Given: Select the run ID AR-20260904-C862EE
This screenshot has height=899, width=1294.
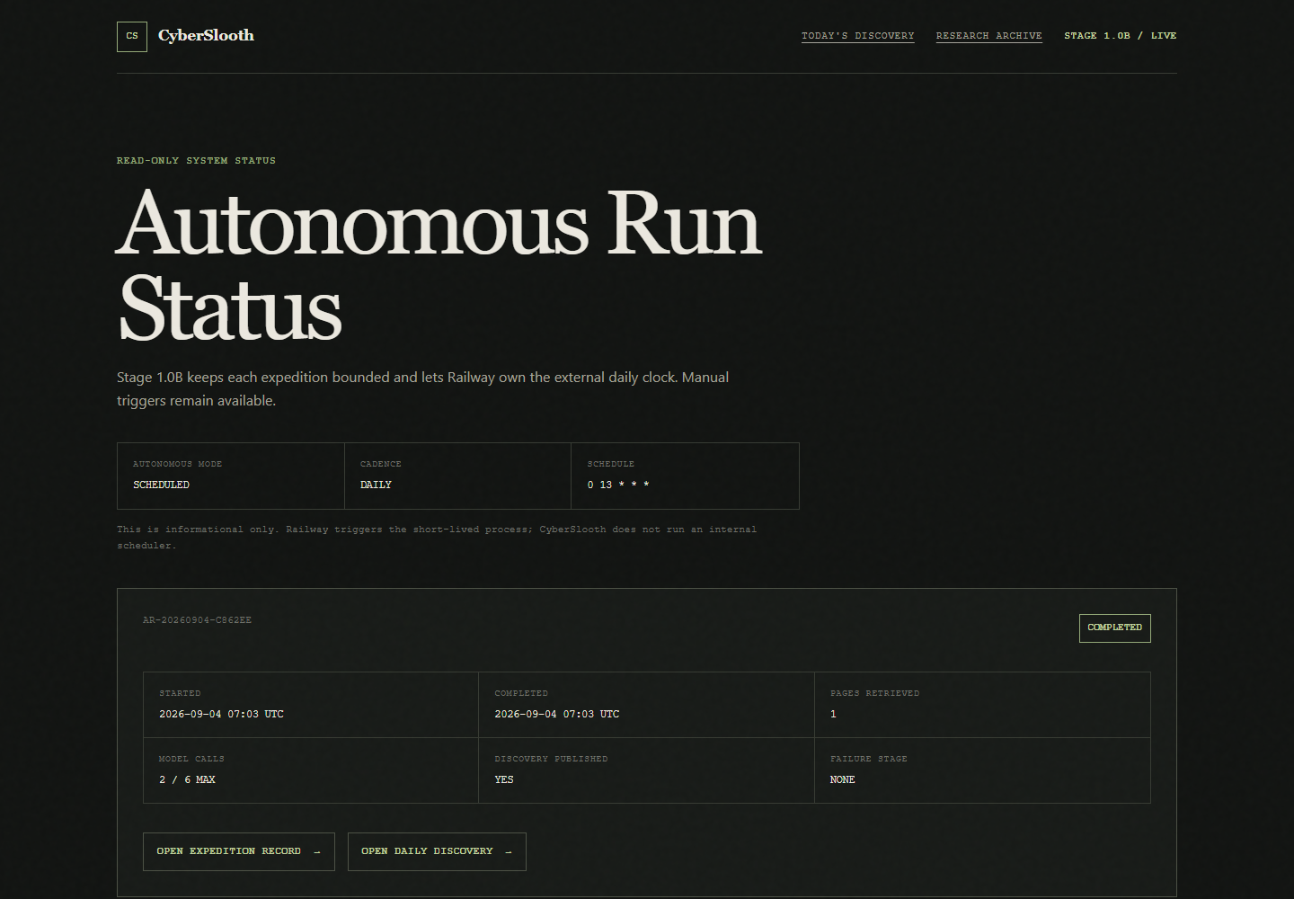Looking at the screenshot, I should (x=197, y=620).
